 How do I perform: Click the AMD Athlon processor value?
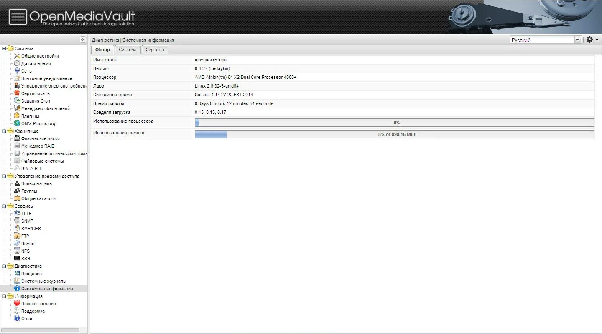click(245, 77)
